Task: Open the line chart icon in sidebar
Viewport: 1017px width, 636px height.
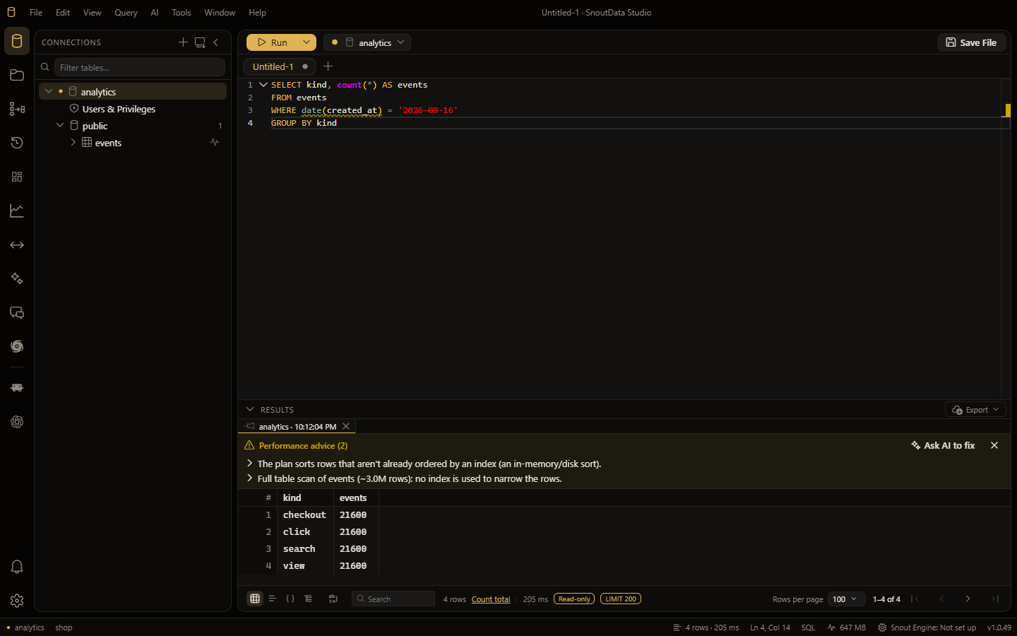Action: click(x=17, y=211)
